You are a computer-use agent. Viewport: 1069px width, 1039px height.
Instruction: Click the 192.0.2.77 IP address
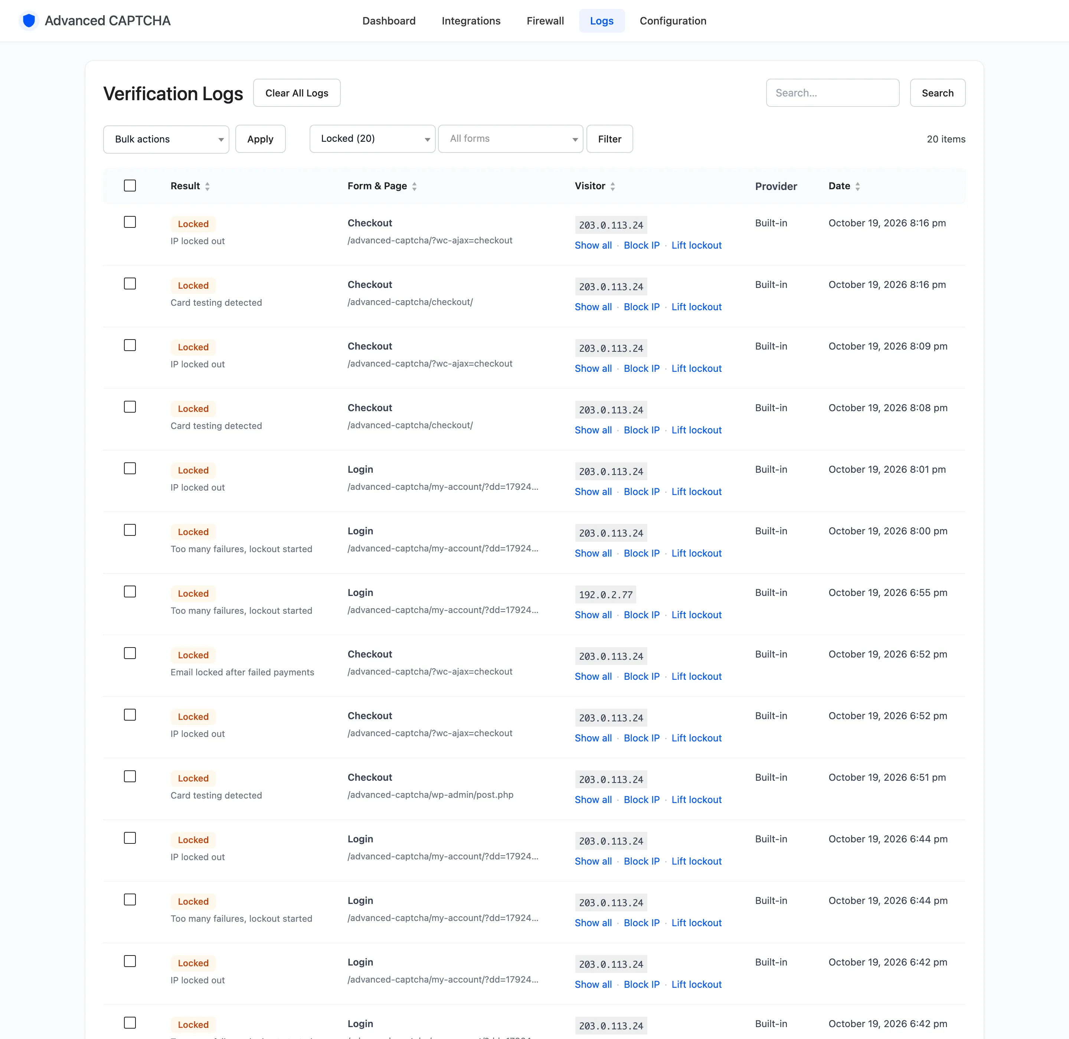pyautogui.click(x=605, y=595)
